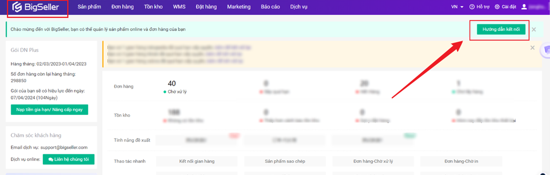This screenshot has width=550, height=175.
Task: Select the Kết nối gian hàng shortcut
Action: coord(197,161)
